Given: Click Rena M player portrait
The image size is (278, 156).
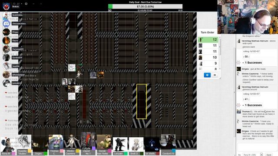Looking at the screenshot, I should [7, 144].
